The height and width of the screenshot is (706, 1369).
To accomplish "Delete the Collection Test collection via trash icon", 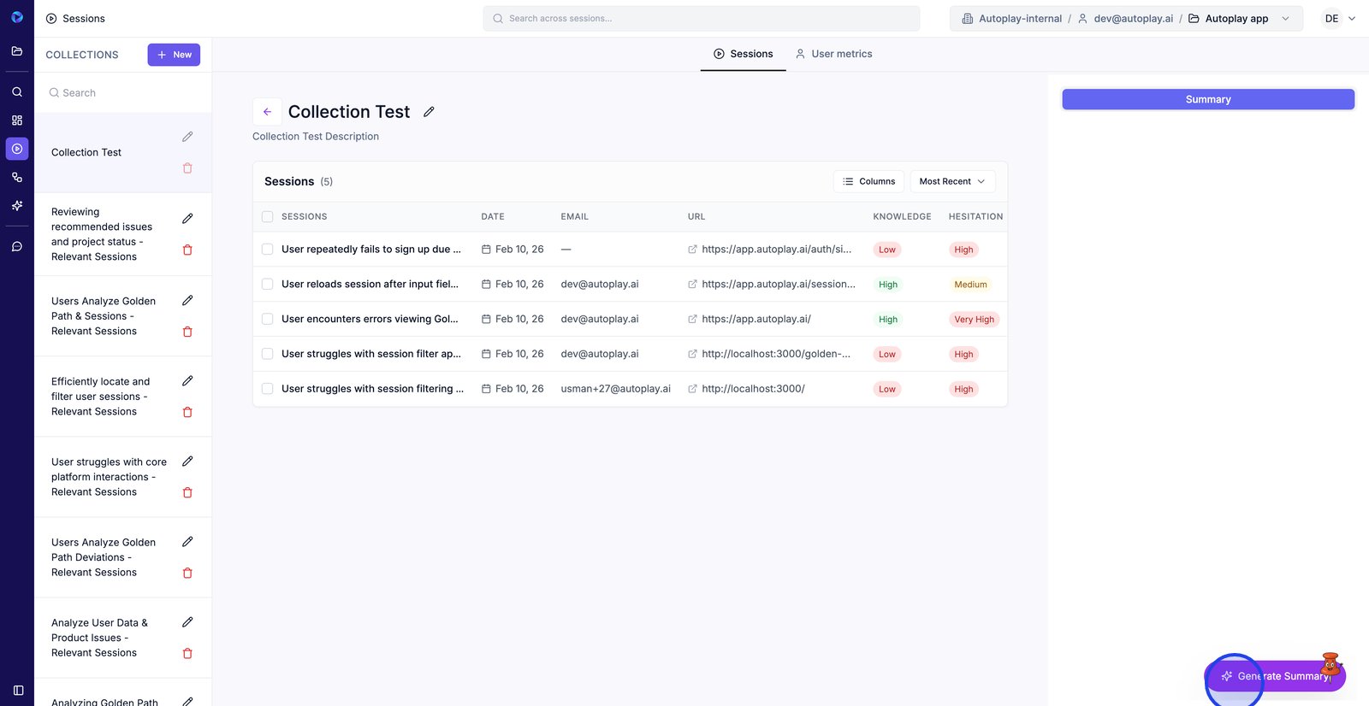I will coord(187,168).
